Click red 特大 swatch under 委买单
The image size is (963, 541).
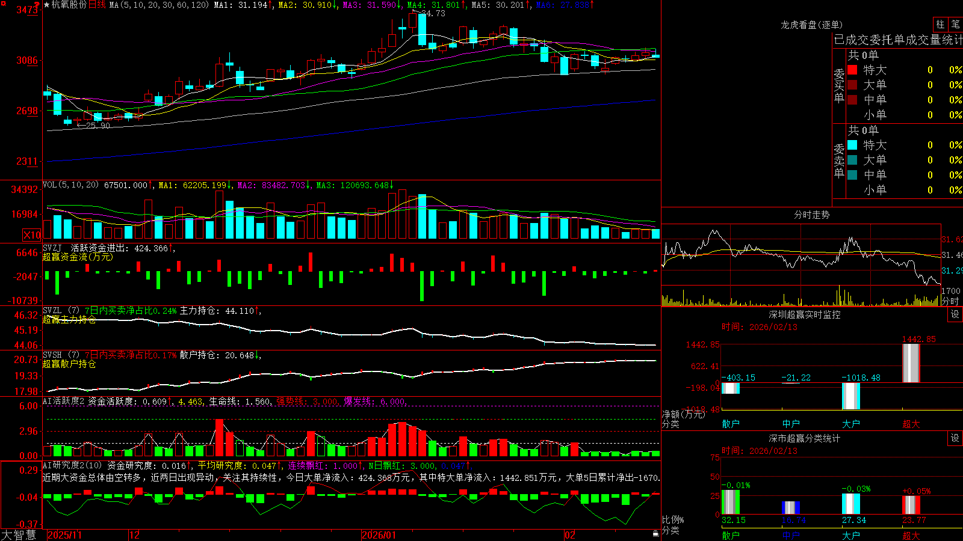point(852,70)
